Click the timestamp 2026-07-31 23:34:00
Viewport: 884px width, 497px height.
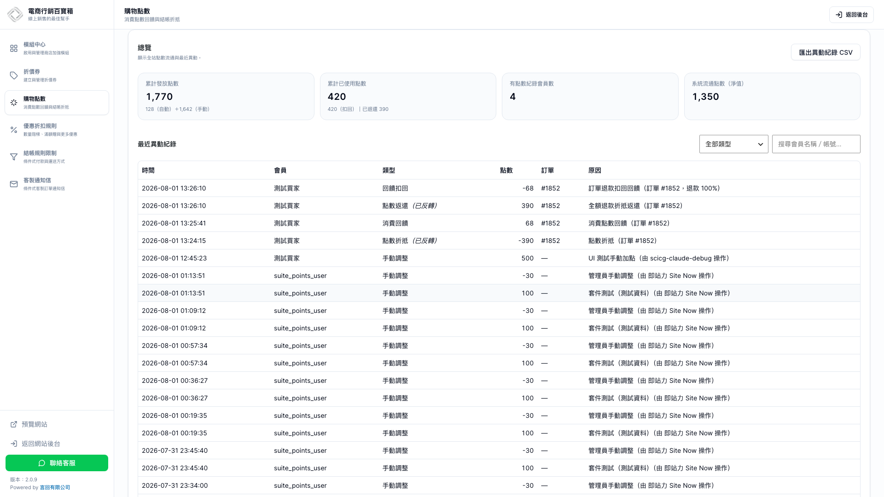pyautogui.click(x=175, y=485)
